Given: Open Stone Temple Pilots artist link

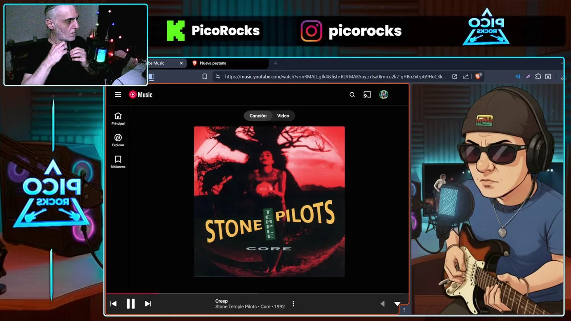Looking at the screenshot, I should (236, 307).
